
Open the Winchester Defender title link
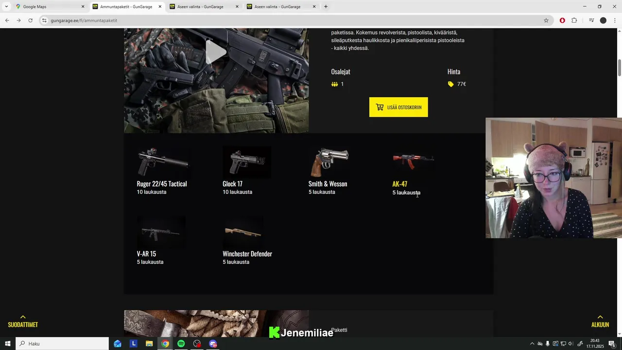click(247, 254)
